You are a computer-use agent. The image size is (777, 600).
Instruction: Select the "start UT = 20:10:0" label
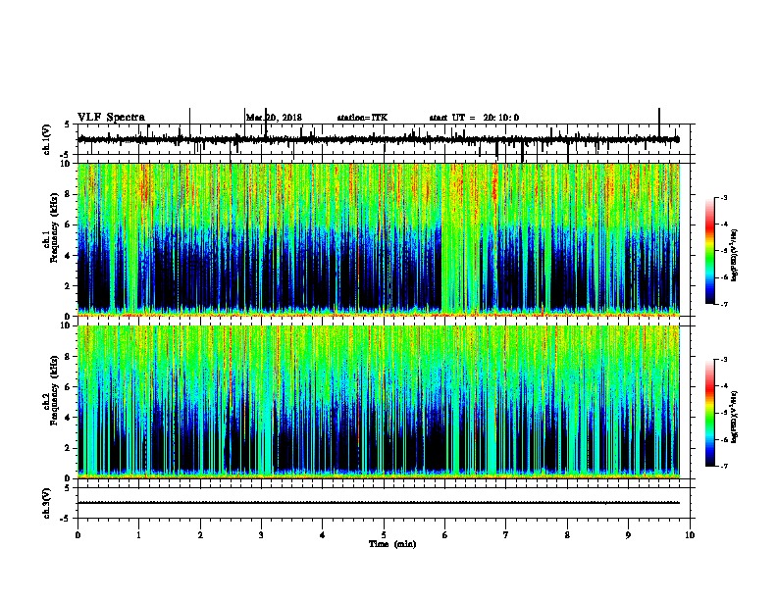click(474, 118)
